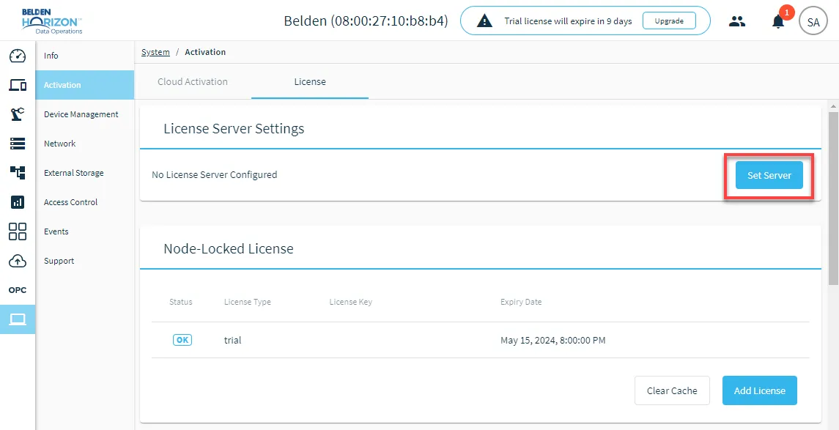Open the stacked server list icon
Screen dimensions: 839x430
[18, 144]
